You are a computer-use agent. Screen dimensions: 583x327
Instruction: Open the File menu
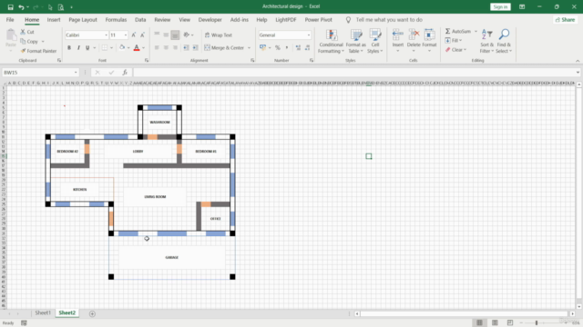(10, 20)
